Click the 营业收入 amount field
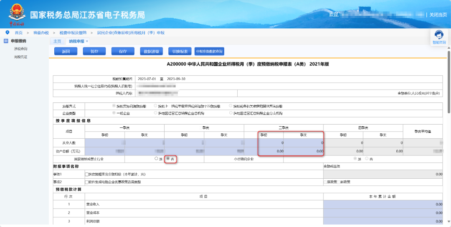Screen dimensions: 451x227 tap(383, 205)
